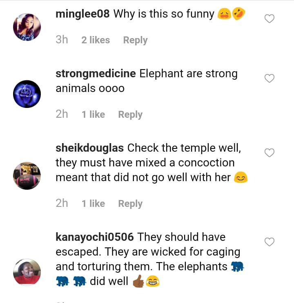Tap heart icon on sheikdouglas's comment
Screen dimensions: 294x303
[x=269, y=153]
